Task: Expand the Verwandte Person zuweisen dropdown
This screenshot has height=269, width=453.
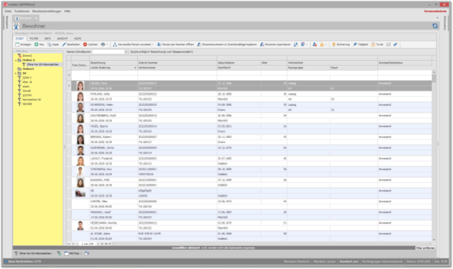Action: click(x=153, y=44)
